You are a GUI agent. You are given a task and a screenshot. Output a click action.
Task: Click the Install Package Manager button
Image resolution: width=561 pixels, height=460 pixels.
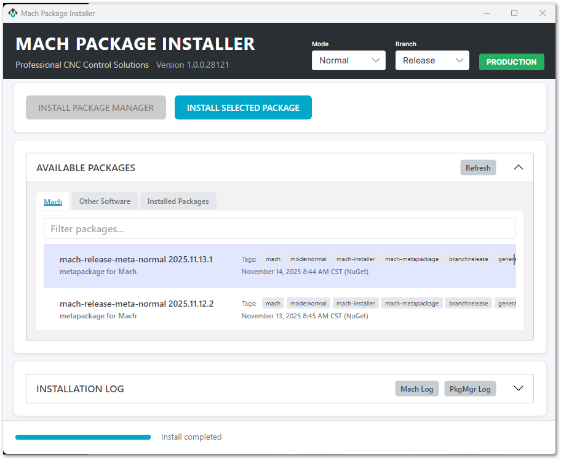(x=96, y=108)
